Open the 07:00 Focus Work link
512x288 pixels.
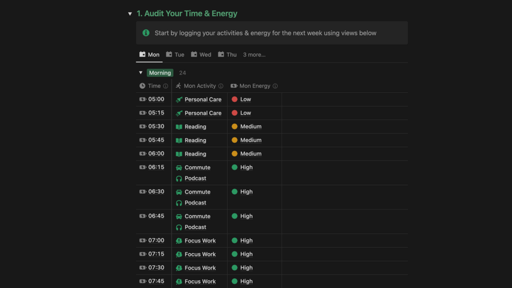200,241
